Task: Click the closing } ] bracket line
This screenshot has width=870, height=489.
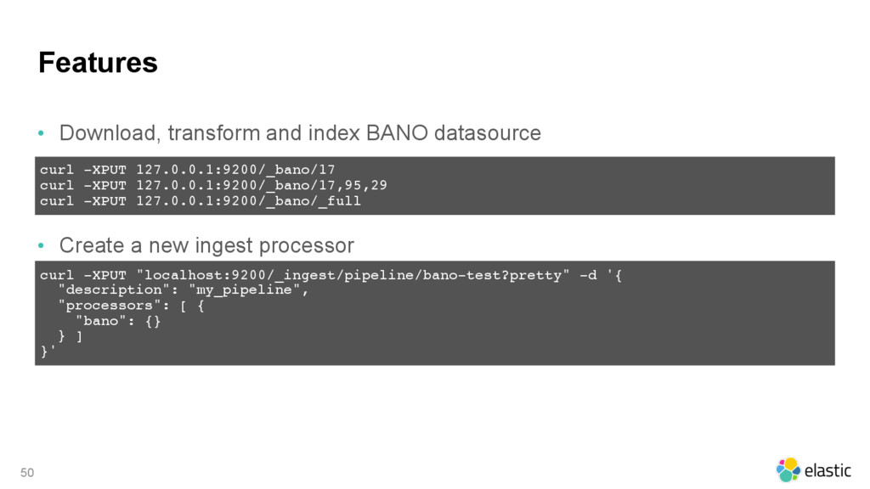Action: click(x=71, y=336)
